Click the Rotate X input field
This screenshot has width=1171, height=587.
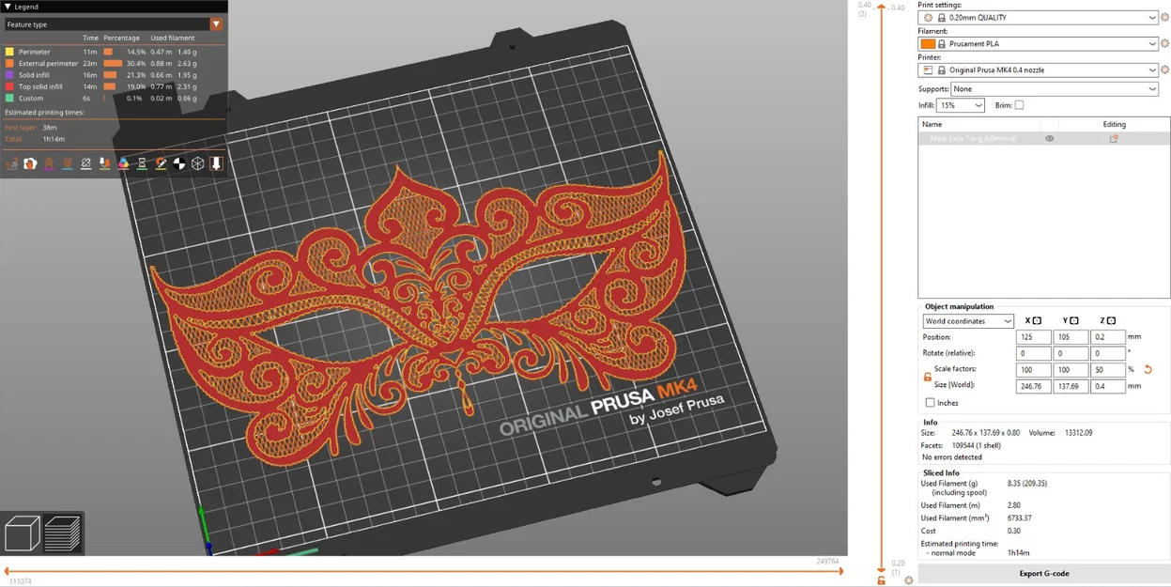1033,354
